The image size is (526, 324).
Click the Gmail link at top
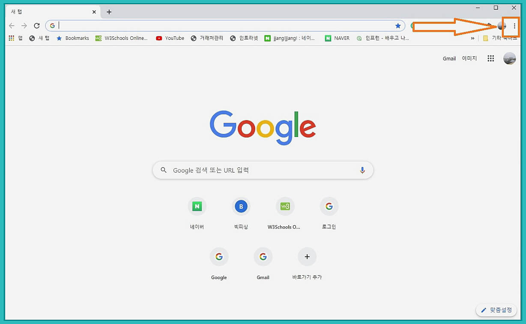point(449,59)
